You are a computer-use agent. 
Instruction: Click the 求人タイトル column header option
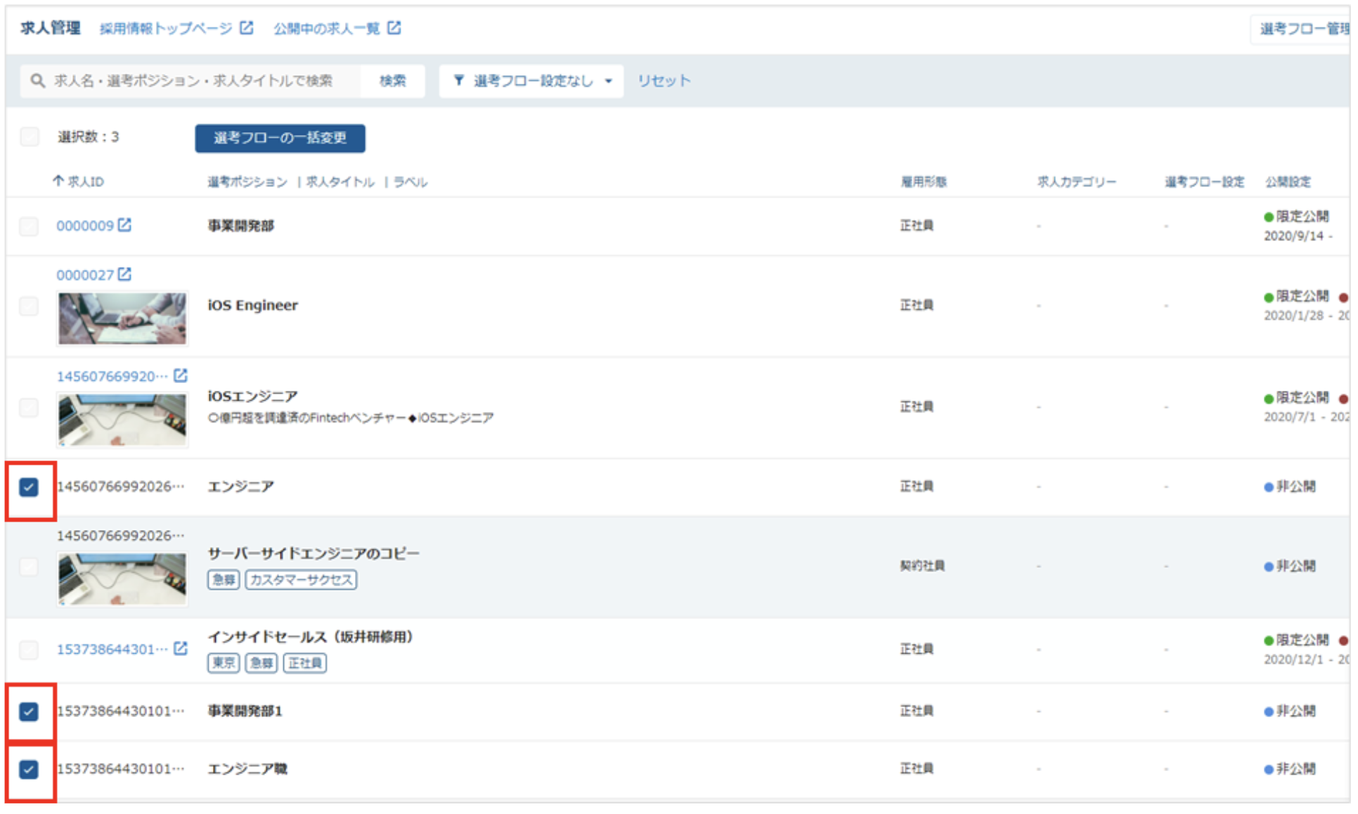coord(340,182)
